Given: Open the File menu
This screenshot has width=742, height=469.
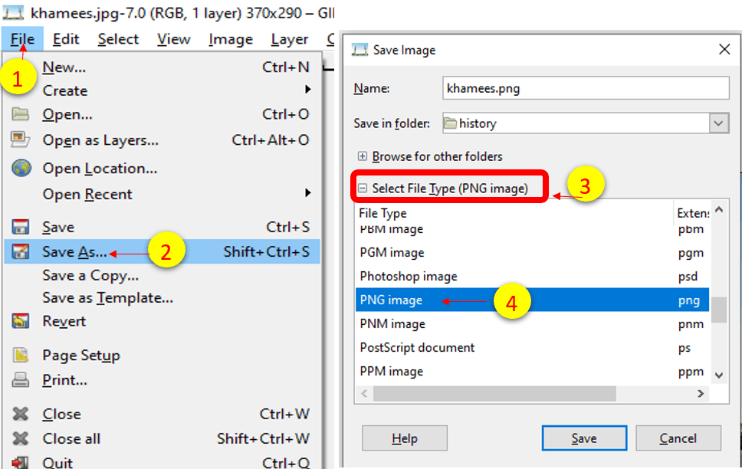Looking at the screenshot, I should click(x=22, y=39).
